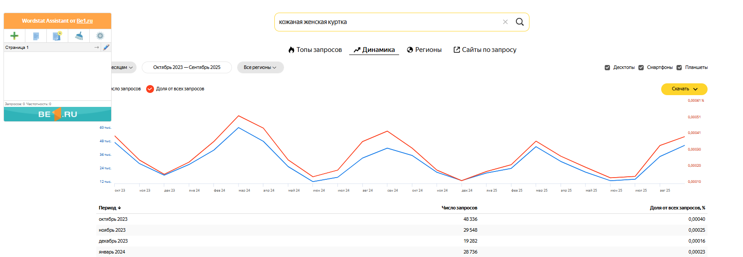Open the Регионы tab

tap(424, 50)
